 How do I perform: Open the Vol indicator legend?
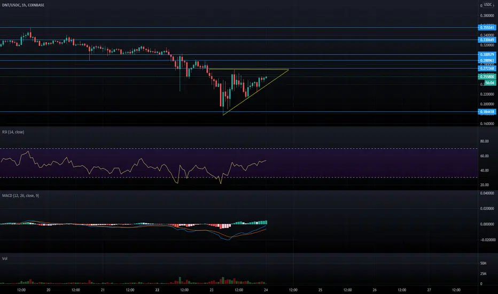pos(5,258)
